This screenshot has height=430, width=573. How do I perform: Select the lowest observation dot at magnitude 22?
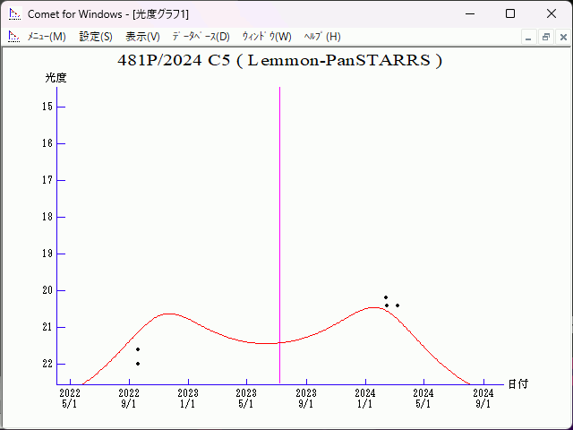[x=138, y=364]
